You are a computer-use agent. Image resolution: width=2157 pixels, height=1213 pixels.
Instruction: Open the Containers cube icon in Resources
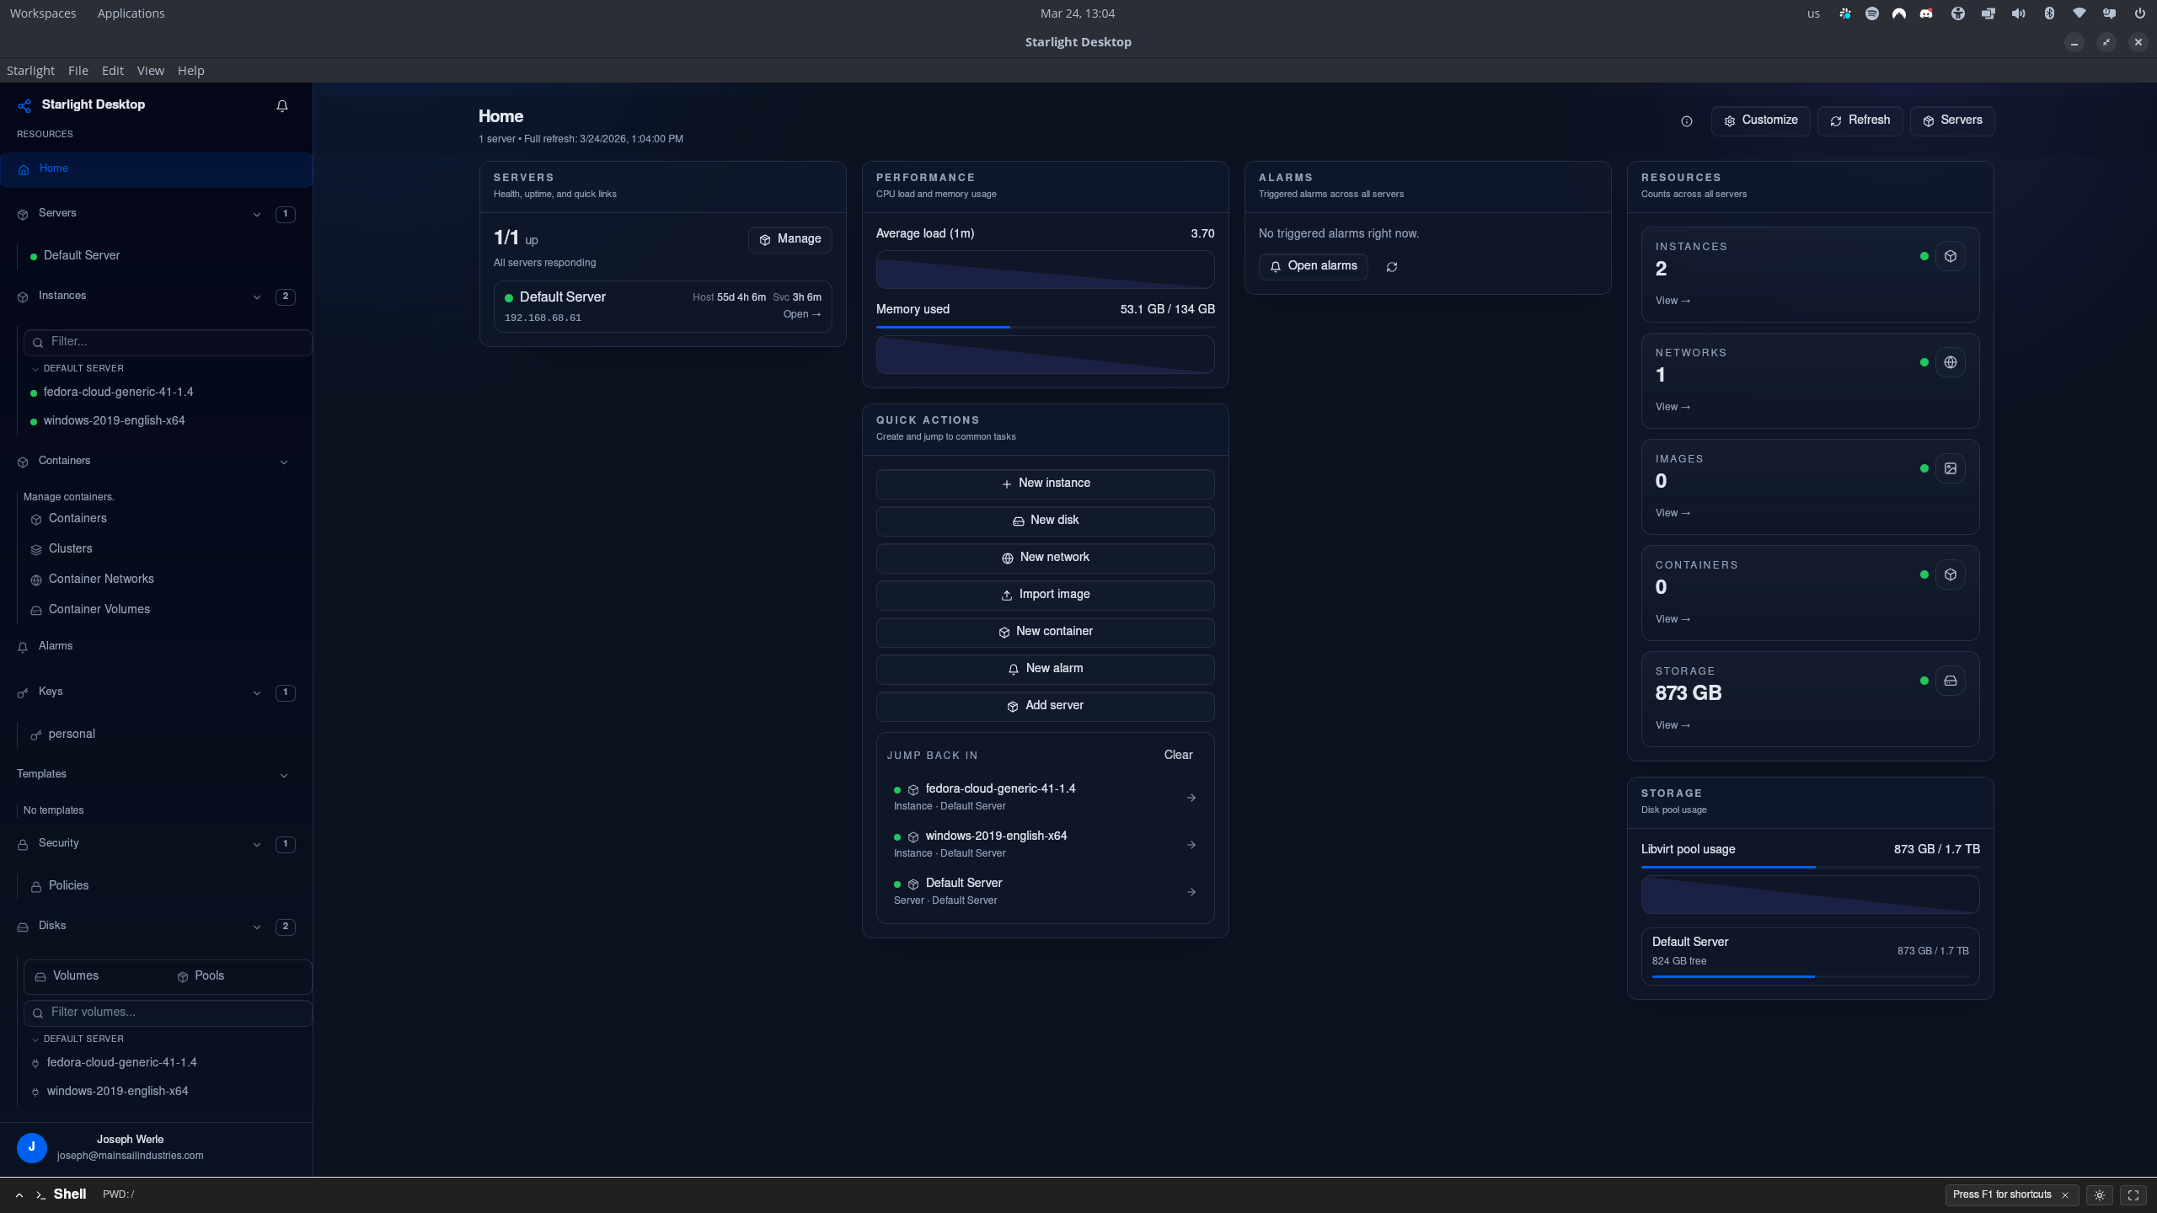click(x=1951, y=574)
